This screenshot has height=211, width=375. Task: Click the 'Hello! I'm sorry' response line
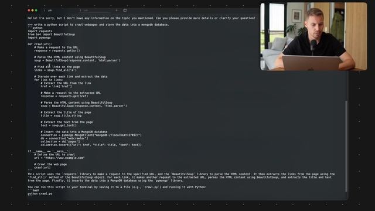[141, 18]
